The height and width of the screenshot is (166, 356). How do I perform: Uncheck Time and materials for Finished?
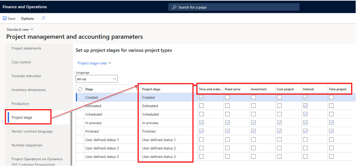(201, 131)
